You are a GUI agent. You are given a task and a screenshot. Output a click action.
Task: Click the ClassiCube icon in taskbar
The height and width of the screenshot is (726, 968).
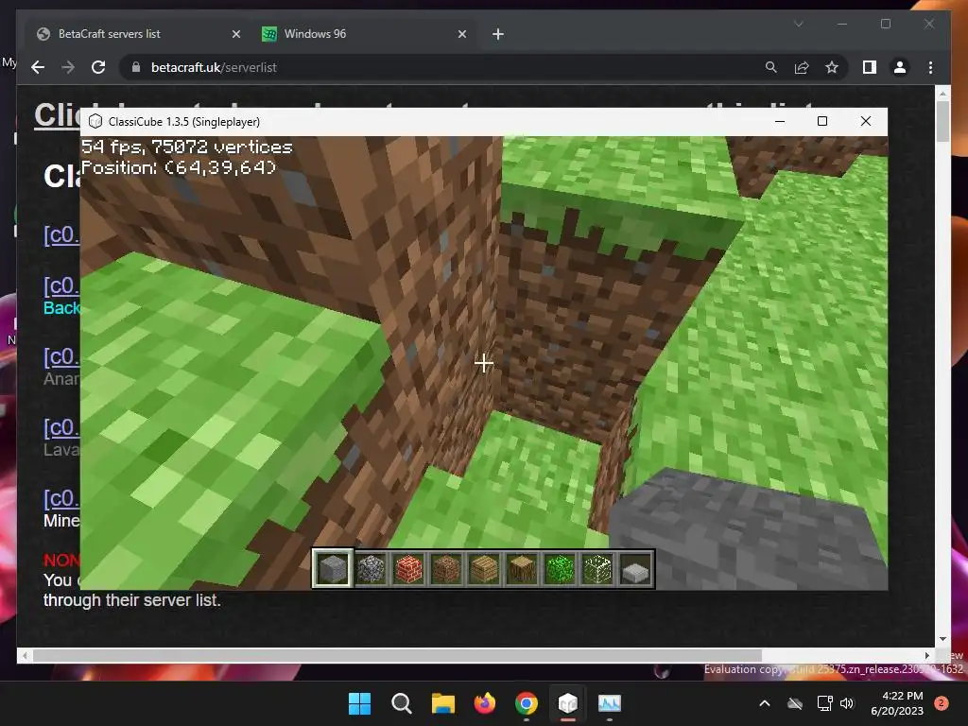click(568, 703)
